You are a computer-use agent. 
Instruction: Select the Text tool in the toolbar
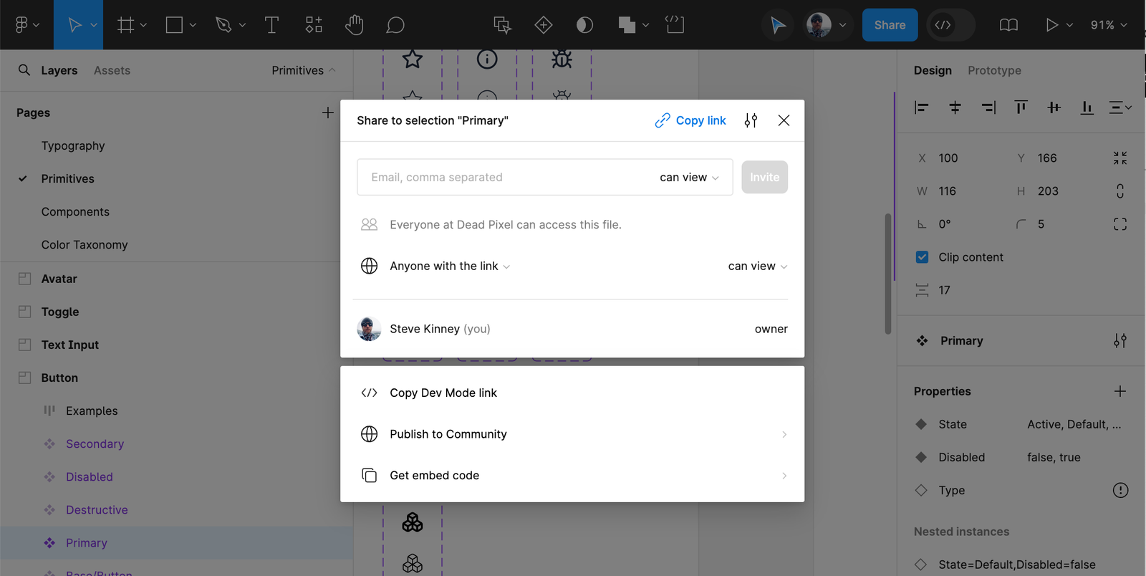(271, 25)
